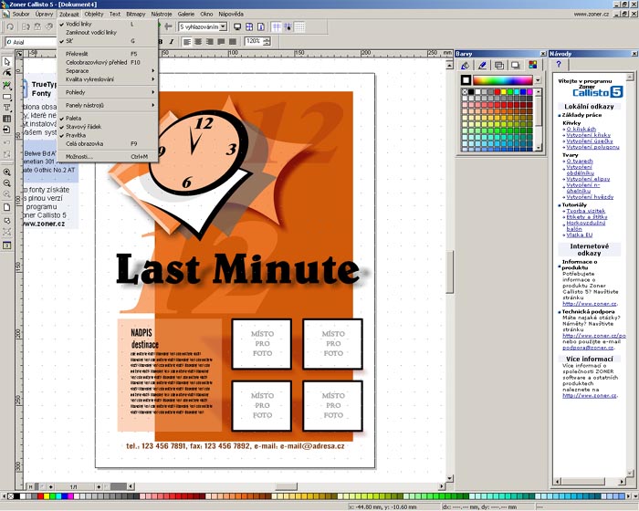This screenshot has width=639, height=511.
Task: Choose Možnosti... from the Zobrazit menu
Action: [79, 156]
